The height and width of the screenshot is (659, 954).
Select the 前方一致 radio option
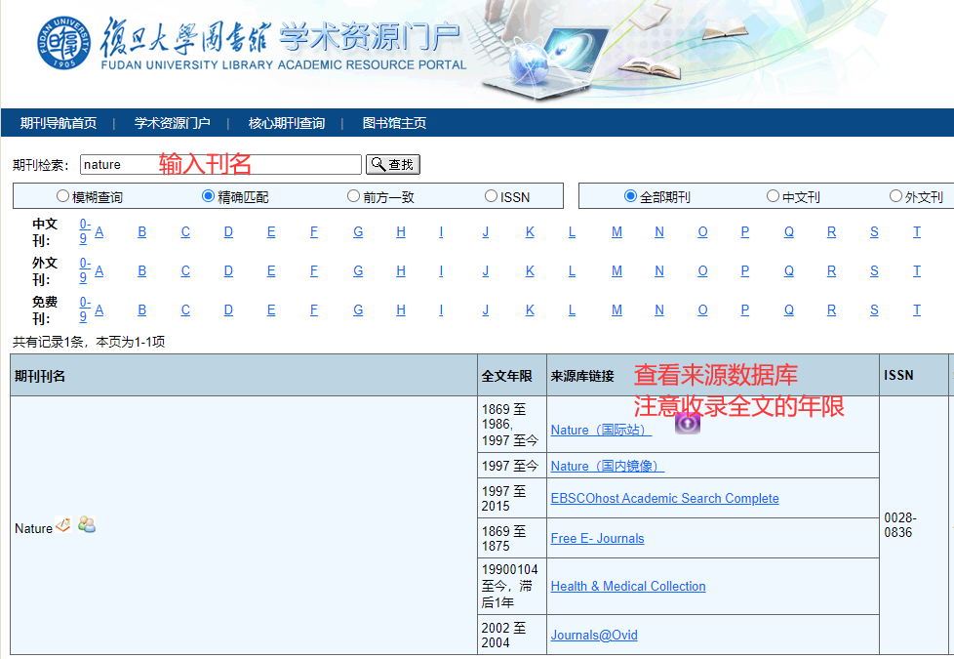[354, 196]
